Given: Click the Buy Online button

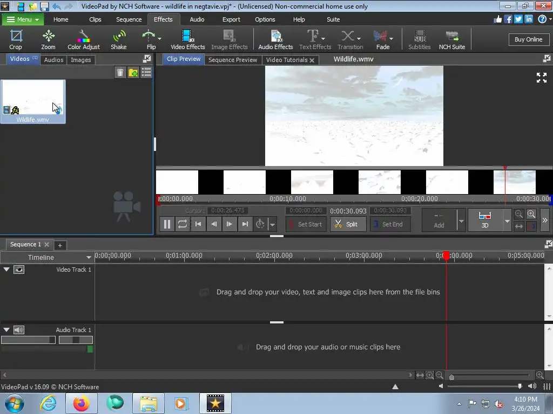Looking at the screenshot, I should coord(528,39).
